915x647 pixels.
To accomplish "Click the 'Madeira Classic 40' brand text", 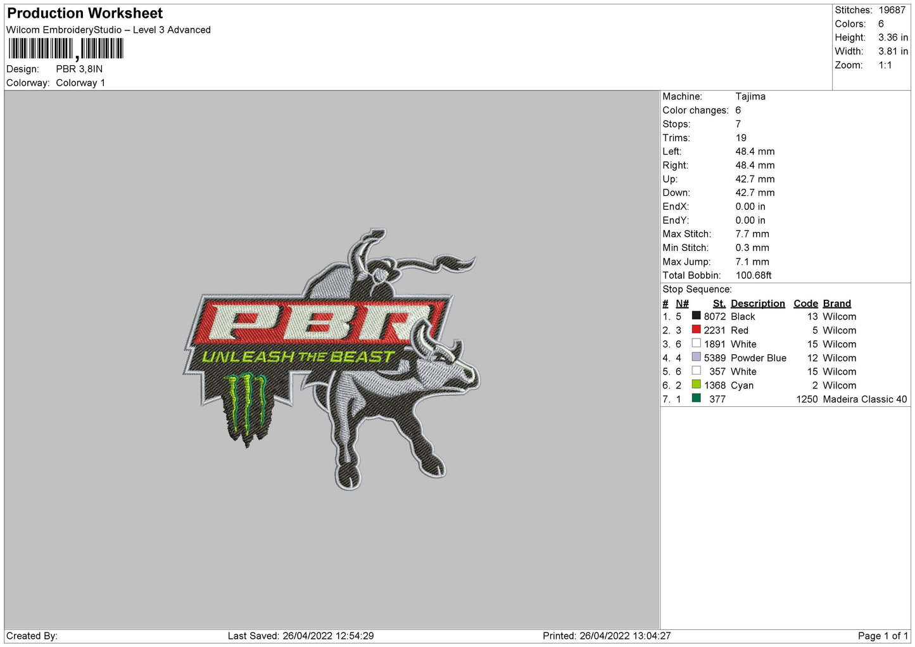I will [x=865, y=399].
